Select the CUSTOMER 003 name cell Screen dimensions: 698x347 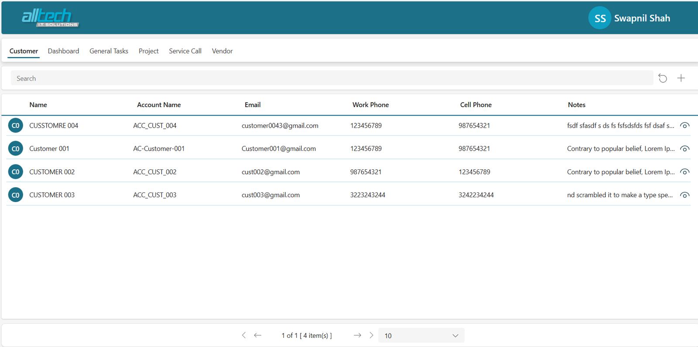[x=52, y=195]
